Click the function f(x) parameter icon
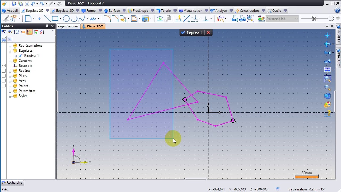The width and height of the screenshot is (341, 192). click(x=220, y=19)
